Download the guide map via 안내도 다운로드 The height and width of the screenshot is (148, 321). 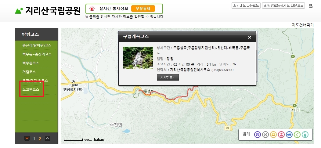[246, 5]
